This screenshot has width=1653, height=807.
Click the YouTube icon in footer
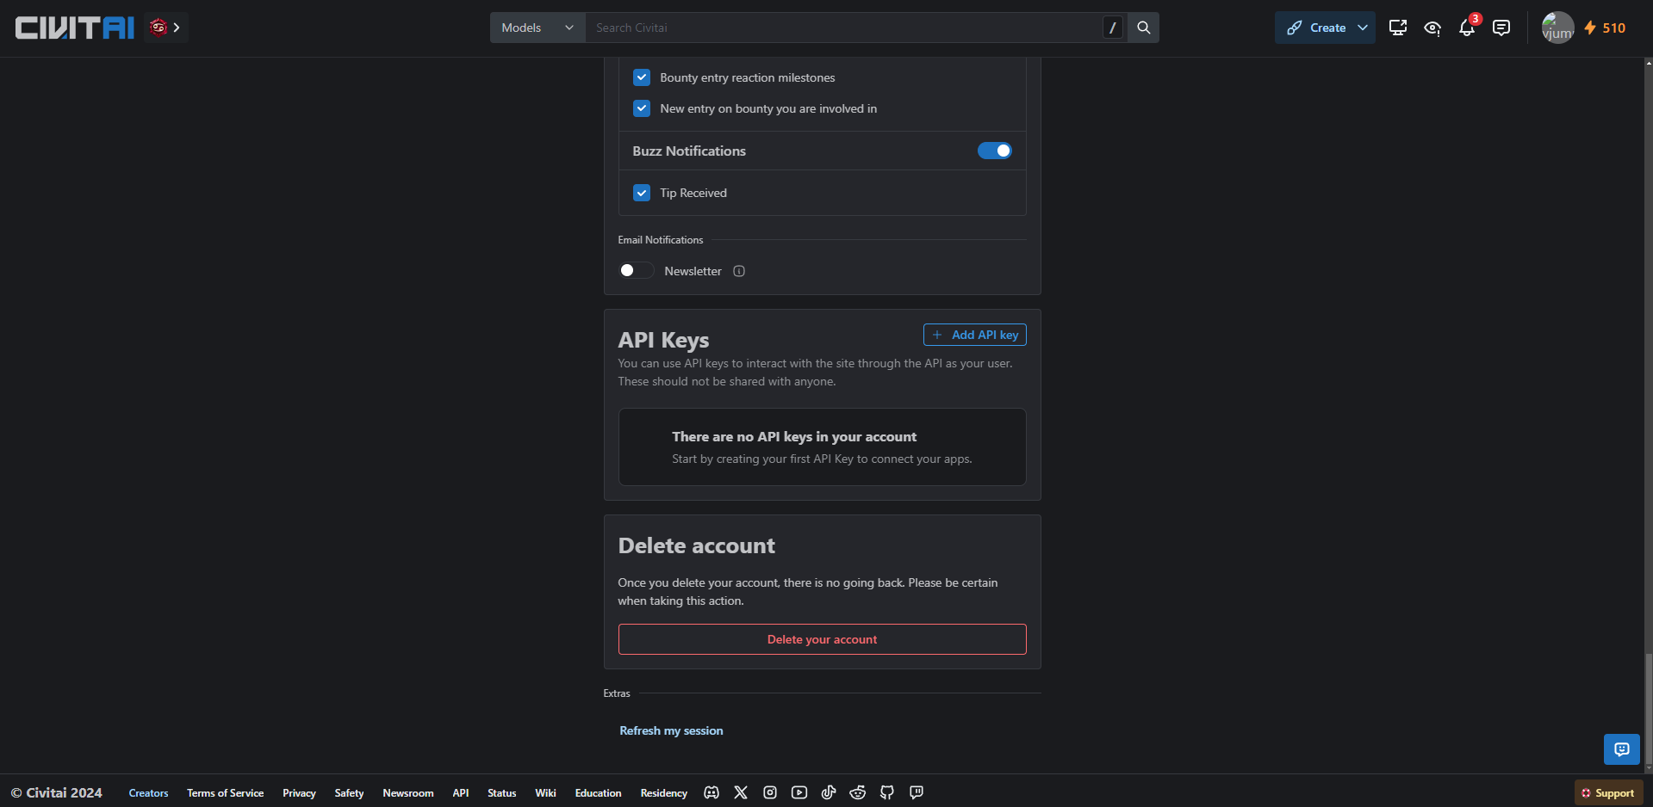point(799,792)
